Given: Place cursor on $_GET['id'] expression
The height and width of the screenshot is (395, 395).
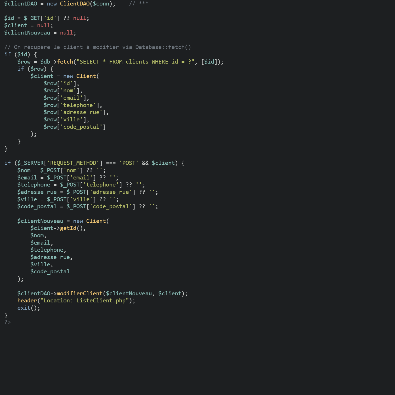Looking at the screenshot, I should tap(42, 18).
